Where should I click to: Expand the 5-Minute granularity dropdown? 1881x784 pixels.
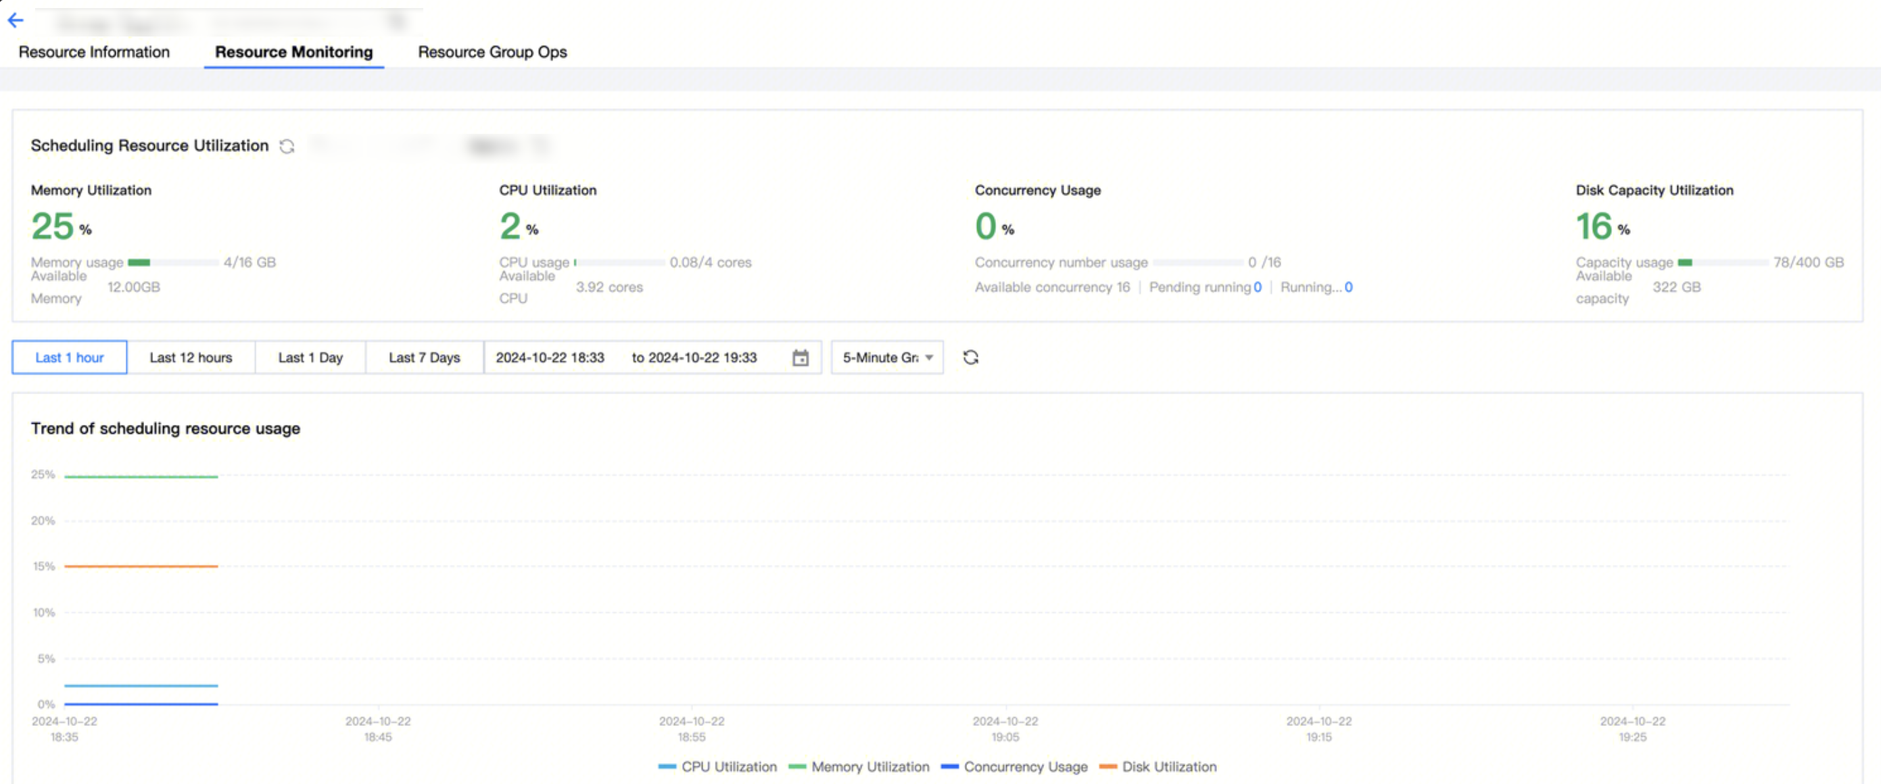coord(887,358)
